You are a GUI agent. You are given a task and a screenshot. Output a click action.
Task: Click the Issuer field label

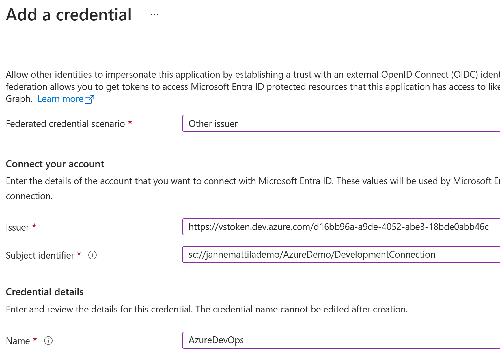(x=17, y=227)
